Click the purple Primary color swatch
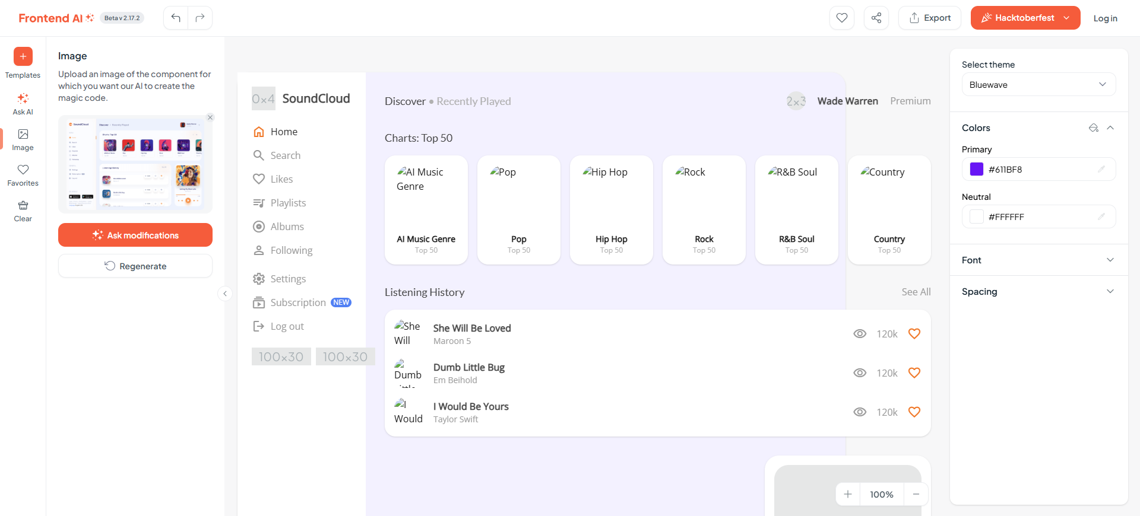Screen dimensions: 1140x516 [977, 170]
